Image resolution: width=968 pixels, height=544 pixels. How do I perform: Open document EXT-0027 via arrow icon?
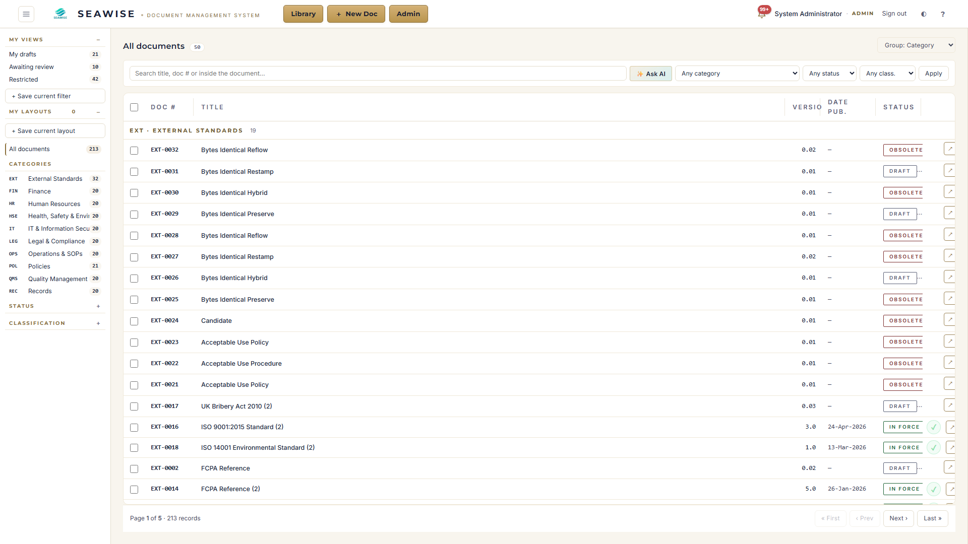(950, 256)
